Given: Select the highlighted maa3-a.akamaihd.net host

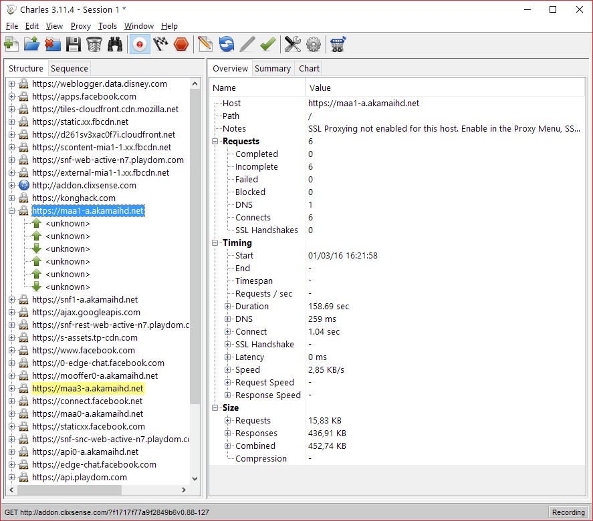Looking at the screenshot, I should tap(88, 389).
